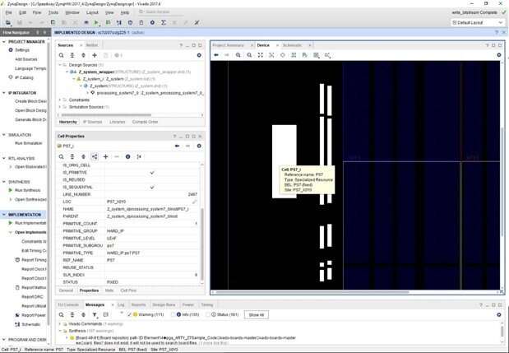Open Messages panel settings gear

click(x=499, y=314)
